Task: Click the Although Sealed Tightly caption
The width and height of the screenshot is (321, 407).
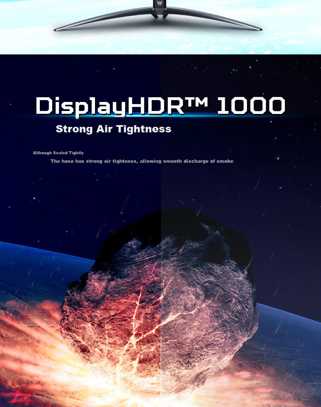Action: click(x=58, y=153)
